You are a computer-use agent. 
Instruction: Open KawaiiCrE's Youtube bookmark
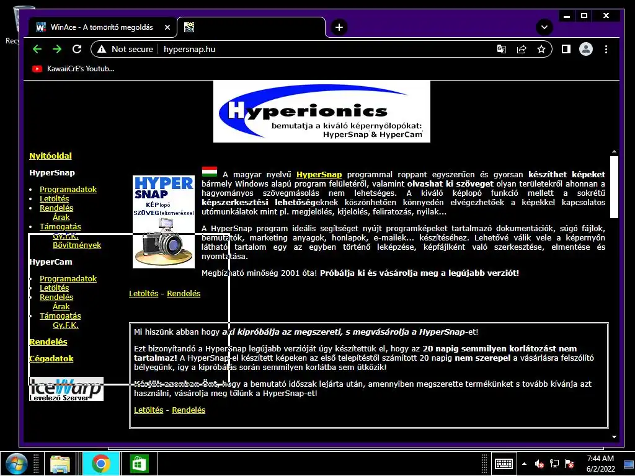73,69
